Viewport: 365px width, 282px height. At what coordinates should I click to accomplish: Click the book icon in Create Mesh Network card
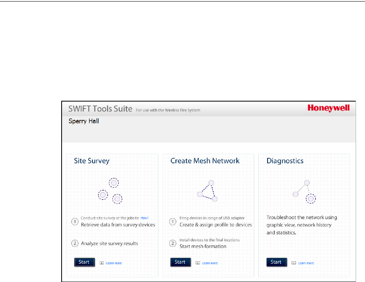click(198, 263)
